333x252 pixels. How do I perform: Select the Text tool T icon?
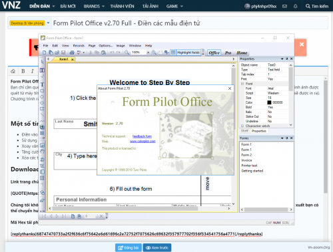point(42,84)
